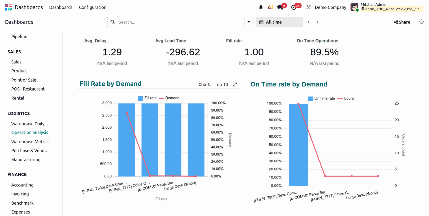Viewport: 429px width, 216px height.
Task: Go to next time period arrow
Action: pos(318,22)
